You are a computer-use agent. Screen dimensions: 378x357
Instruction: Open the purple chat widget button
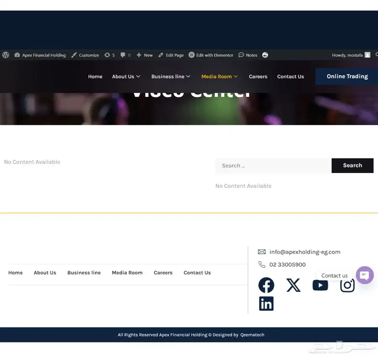pyautogui.click(x=365, y=275)
